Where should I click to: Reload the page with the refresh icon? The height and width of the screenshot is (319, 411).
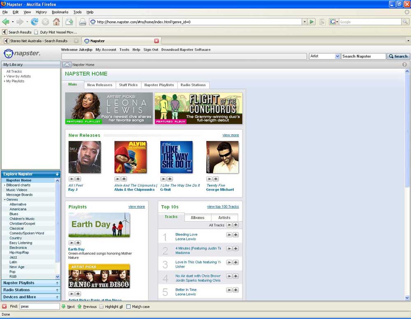(x=35, y=22)
